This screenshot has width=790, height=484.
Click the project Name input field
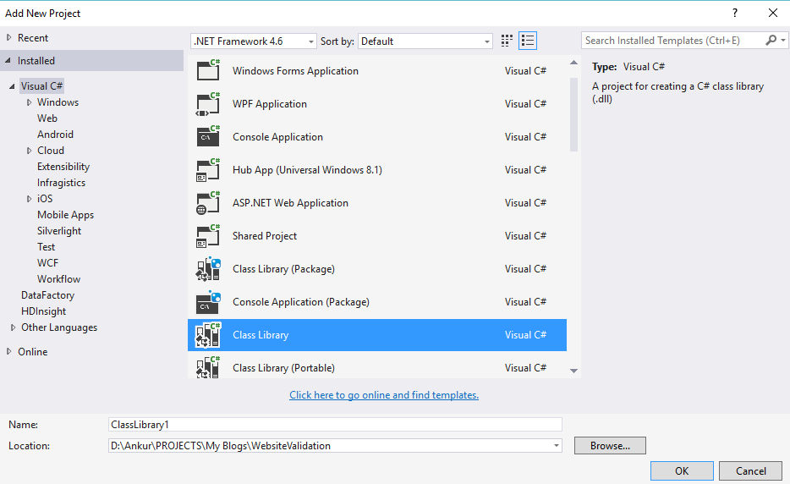click(x=335, y=425)
